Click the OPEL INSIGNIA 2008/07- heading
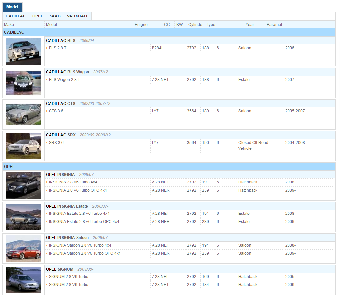The width and height of the screenshot is (340, 296). point(70,175)
